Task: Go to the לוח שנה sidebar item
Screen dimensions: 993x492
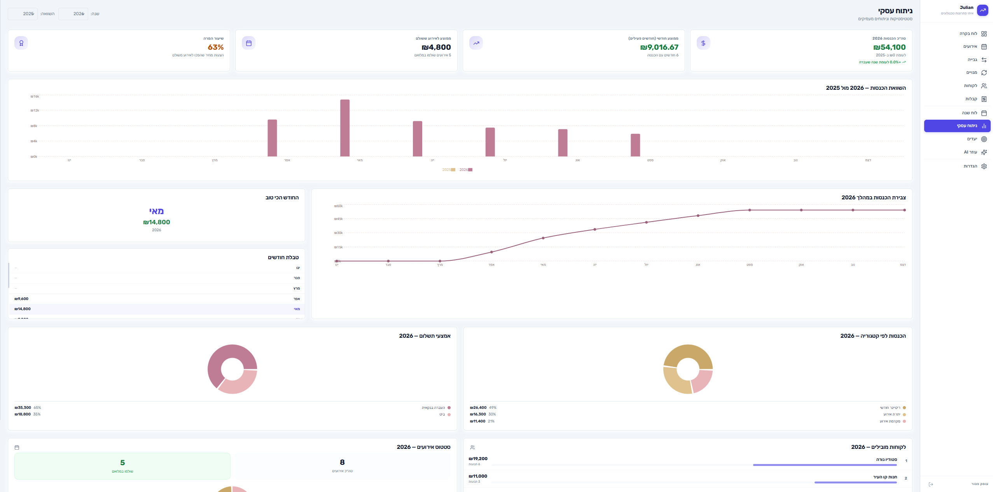Action: 957,113
